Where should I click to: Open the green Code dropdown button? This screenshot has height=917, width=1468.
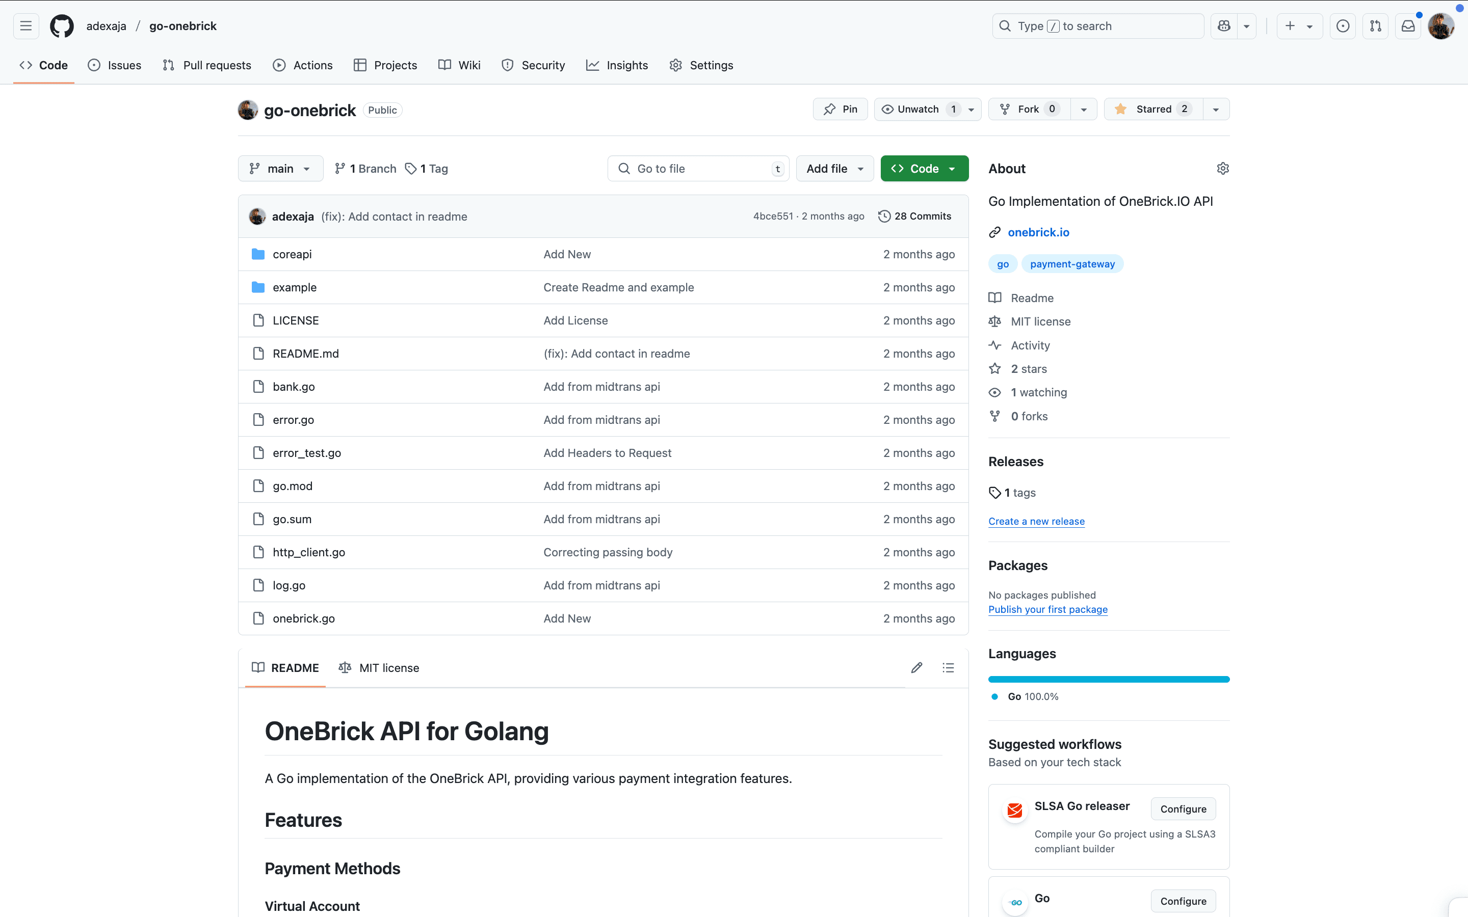coord(924,169)
